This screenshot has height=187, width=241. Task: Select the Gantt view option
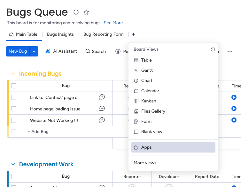(x=173, y=71)
